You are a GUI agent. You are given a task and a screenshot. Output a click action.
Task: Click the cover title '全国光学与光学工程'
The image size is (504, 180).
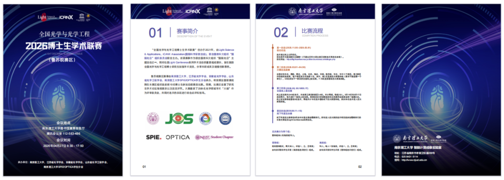click(64, 34)
